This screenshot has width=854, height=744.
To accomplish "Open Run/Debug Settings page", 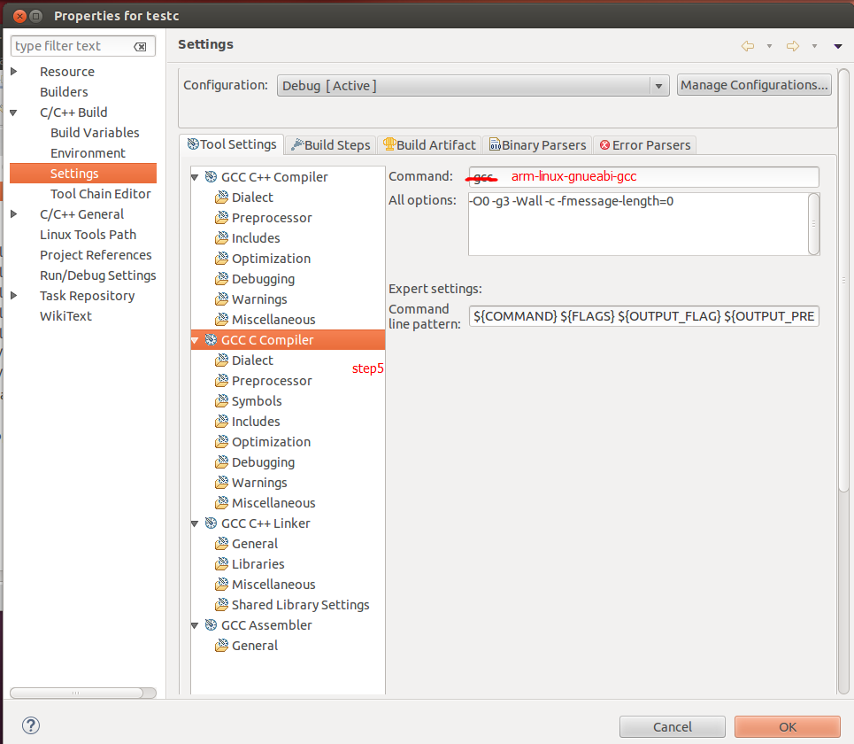I will coord(98,275).
